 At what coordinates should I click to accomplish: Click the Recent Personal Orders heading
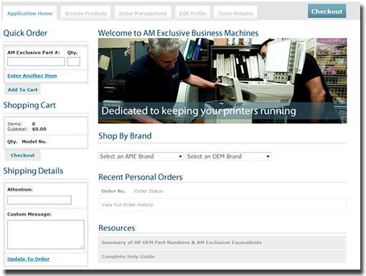coord(141,177)
